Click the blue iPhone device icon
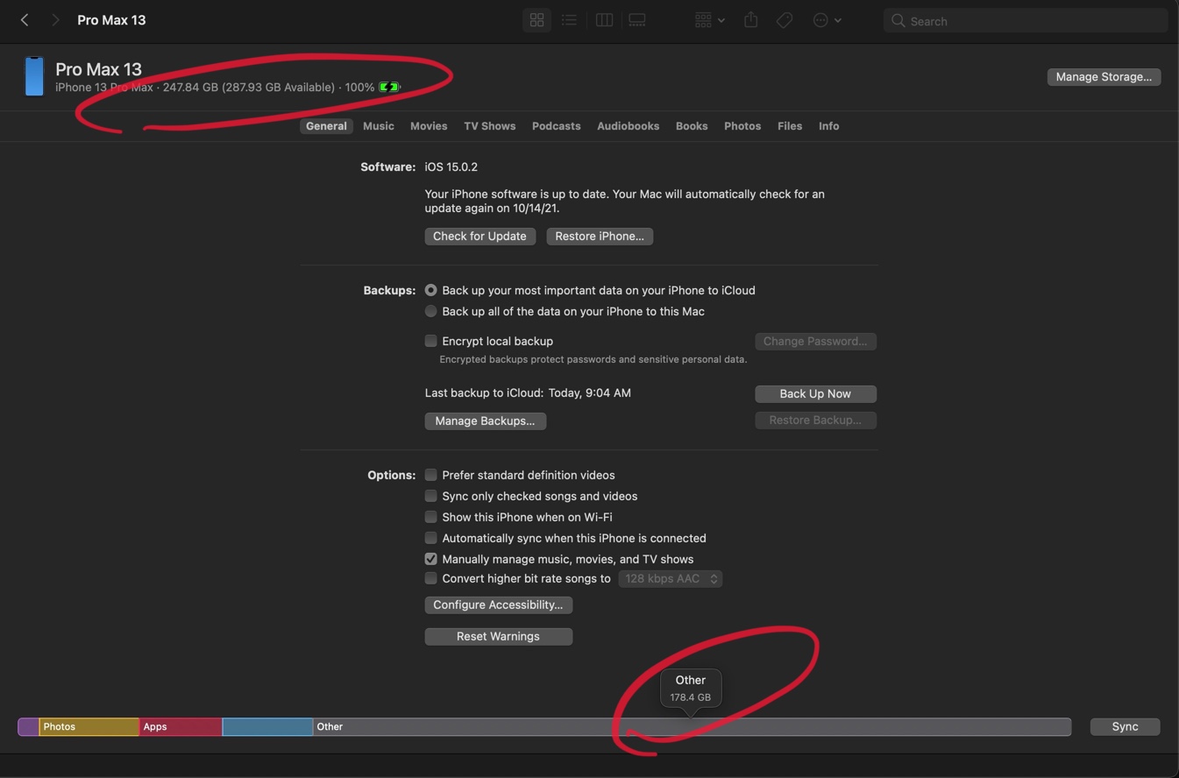The width and height of the screenshot is (1179, 778). pyautogui.click(x=34, y=76)
